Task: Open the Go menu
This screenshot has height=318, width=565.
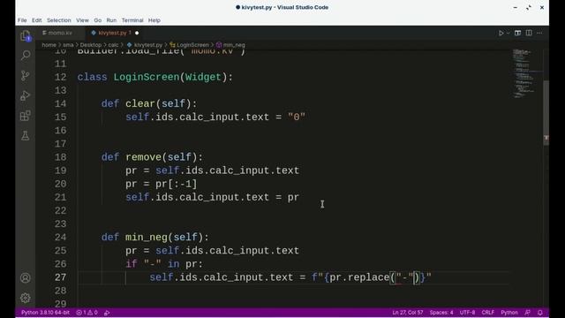Action: (x=98, y=20)
